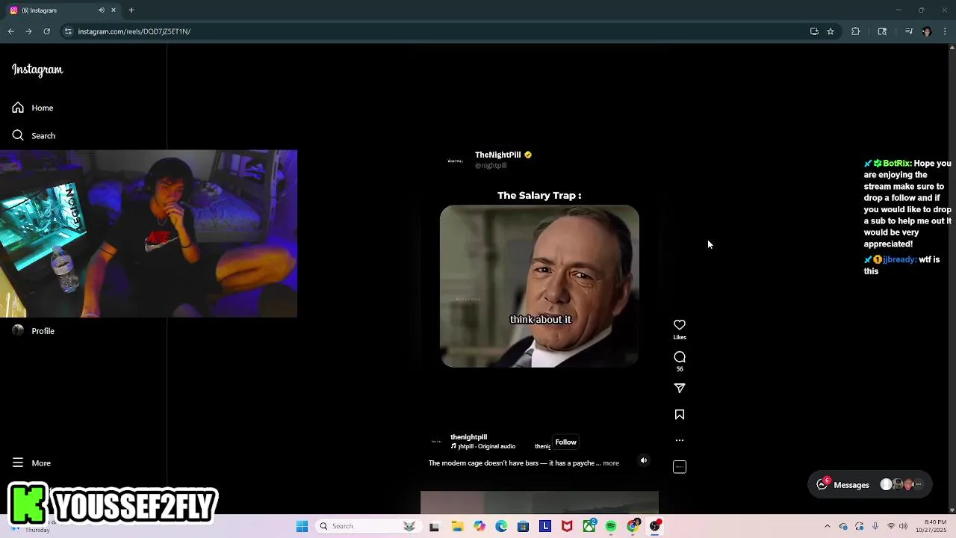
Task: Open the Windows Start menu
Action: click(x=302, y=526)
